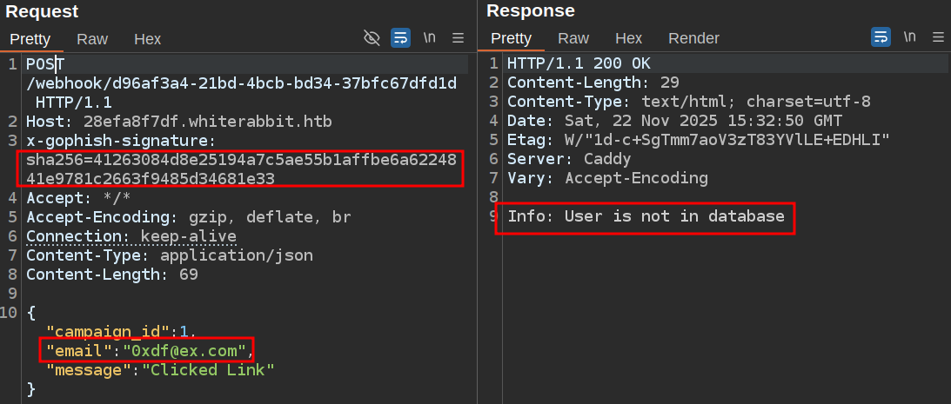This screenshot has width=951, height=404.
Task: Toggle word wrap icon in Response panel
Action: (x=881, y=37)
